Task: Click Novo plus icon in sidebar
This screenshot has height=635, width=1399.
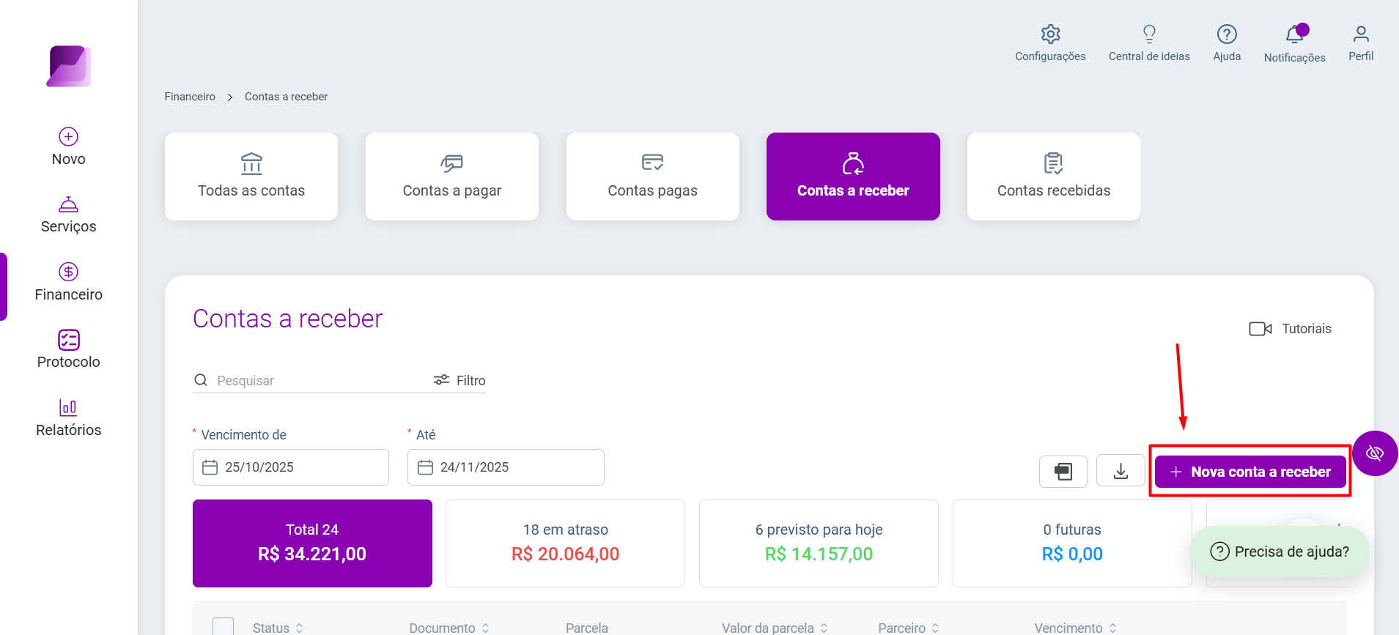Action: 69,137
